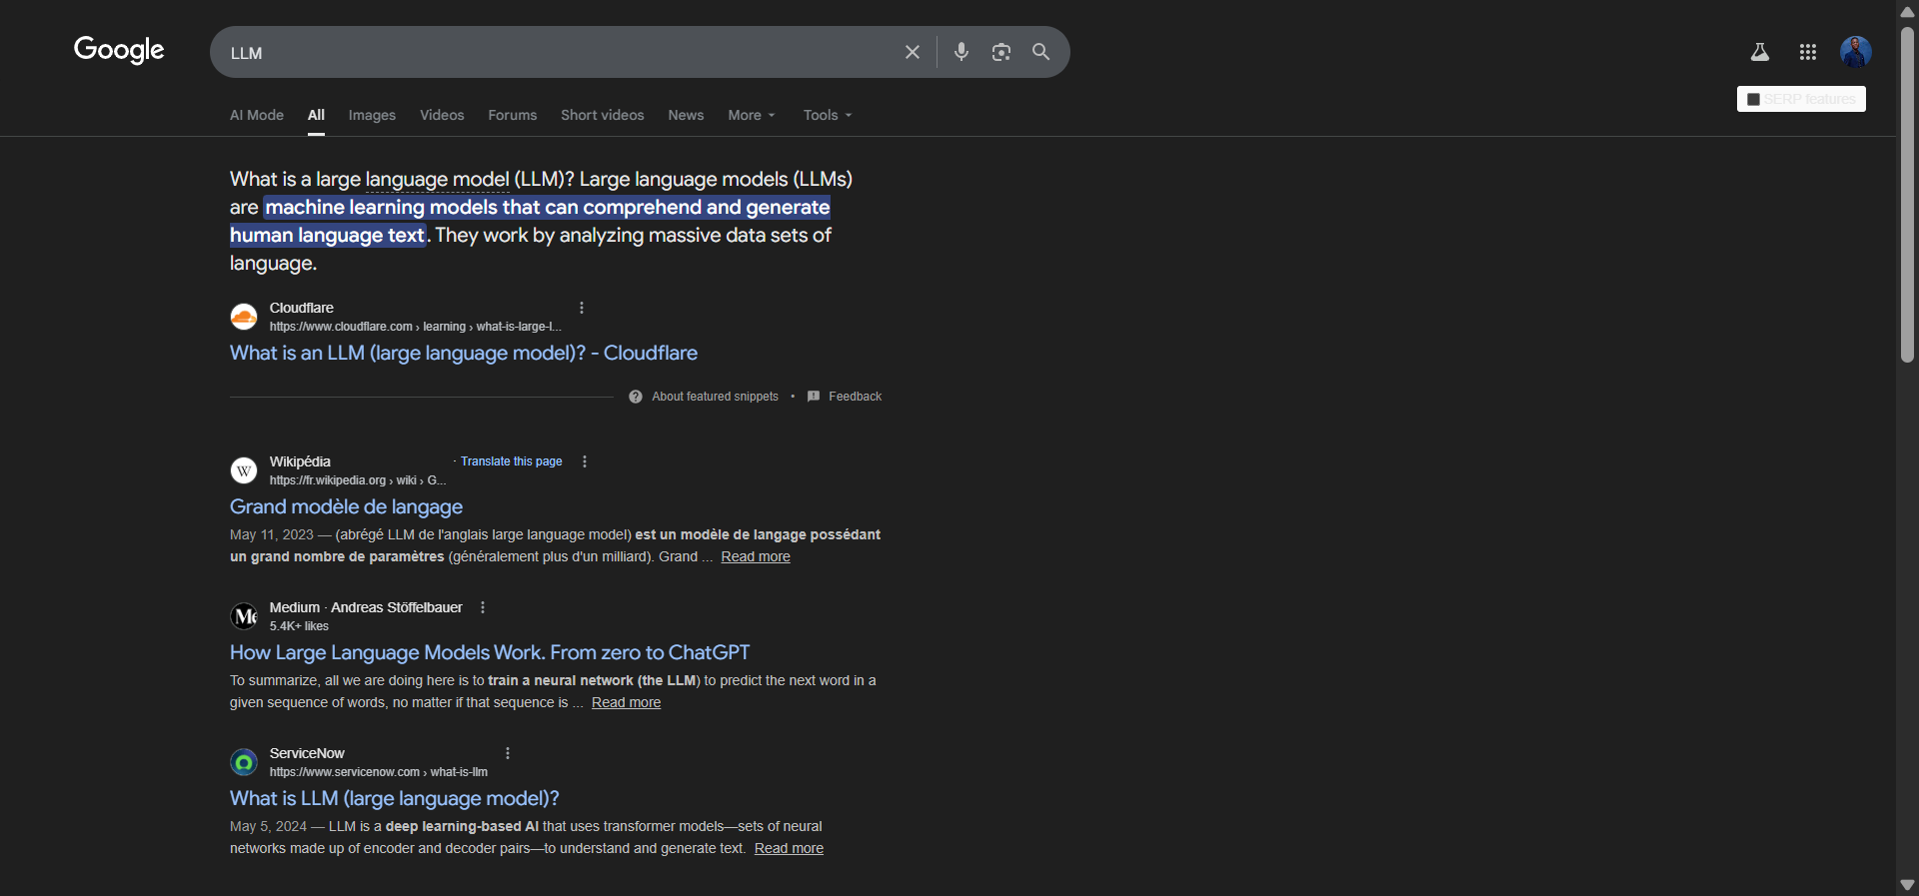
Task: Open the three-dot menu next to ServiceNow
Action: point(508,753)
